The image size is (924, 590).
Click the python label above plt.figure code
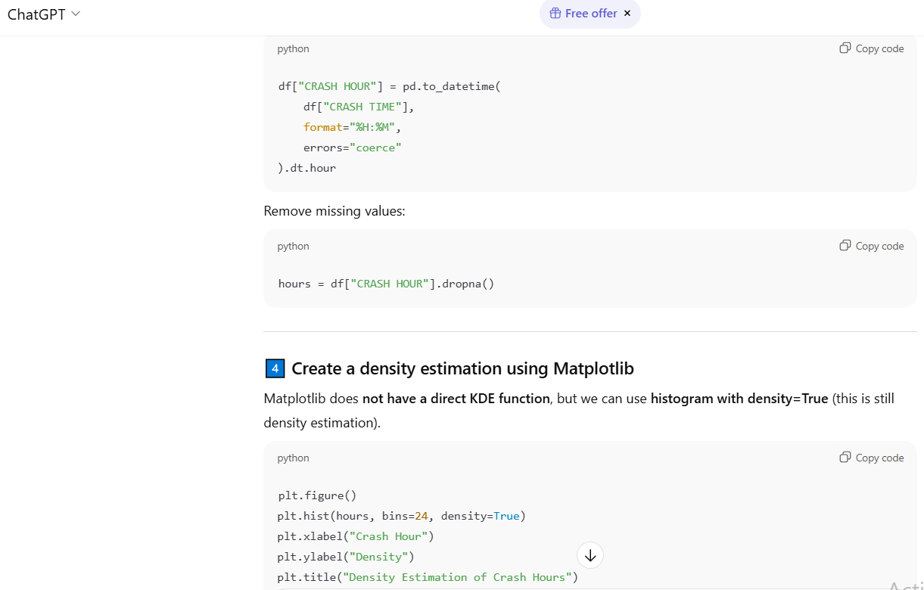[293, 458]
